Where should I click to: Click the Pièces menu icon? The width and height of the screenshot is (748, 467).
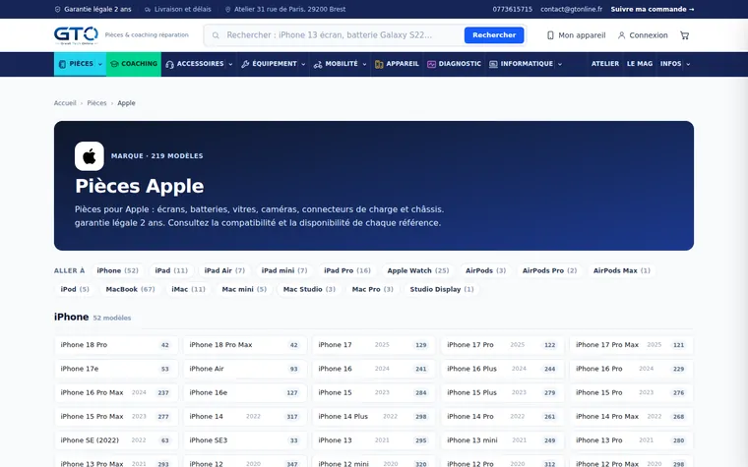62,64
